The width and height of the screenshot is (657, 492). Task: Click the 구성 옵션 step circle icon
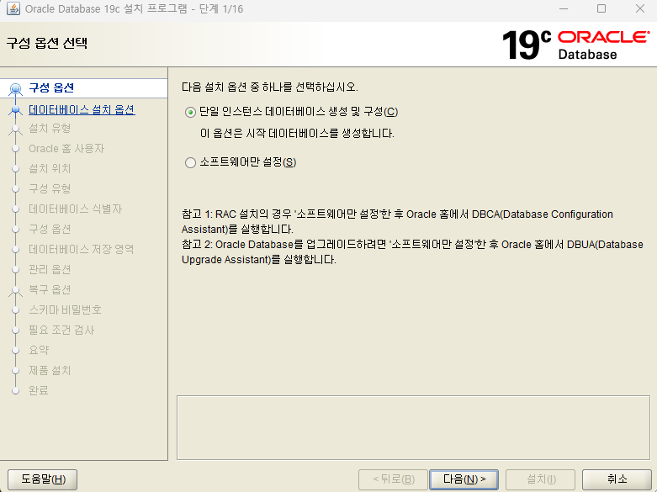point(15,89)
